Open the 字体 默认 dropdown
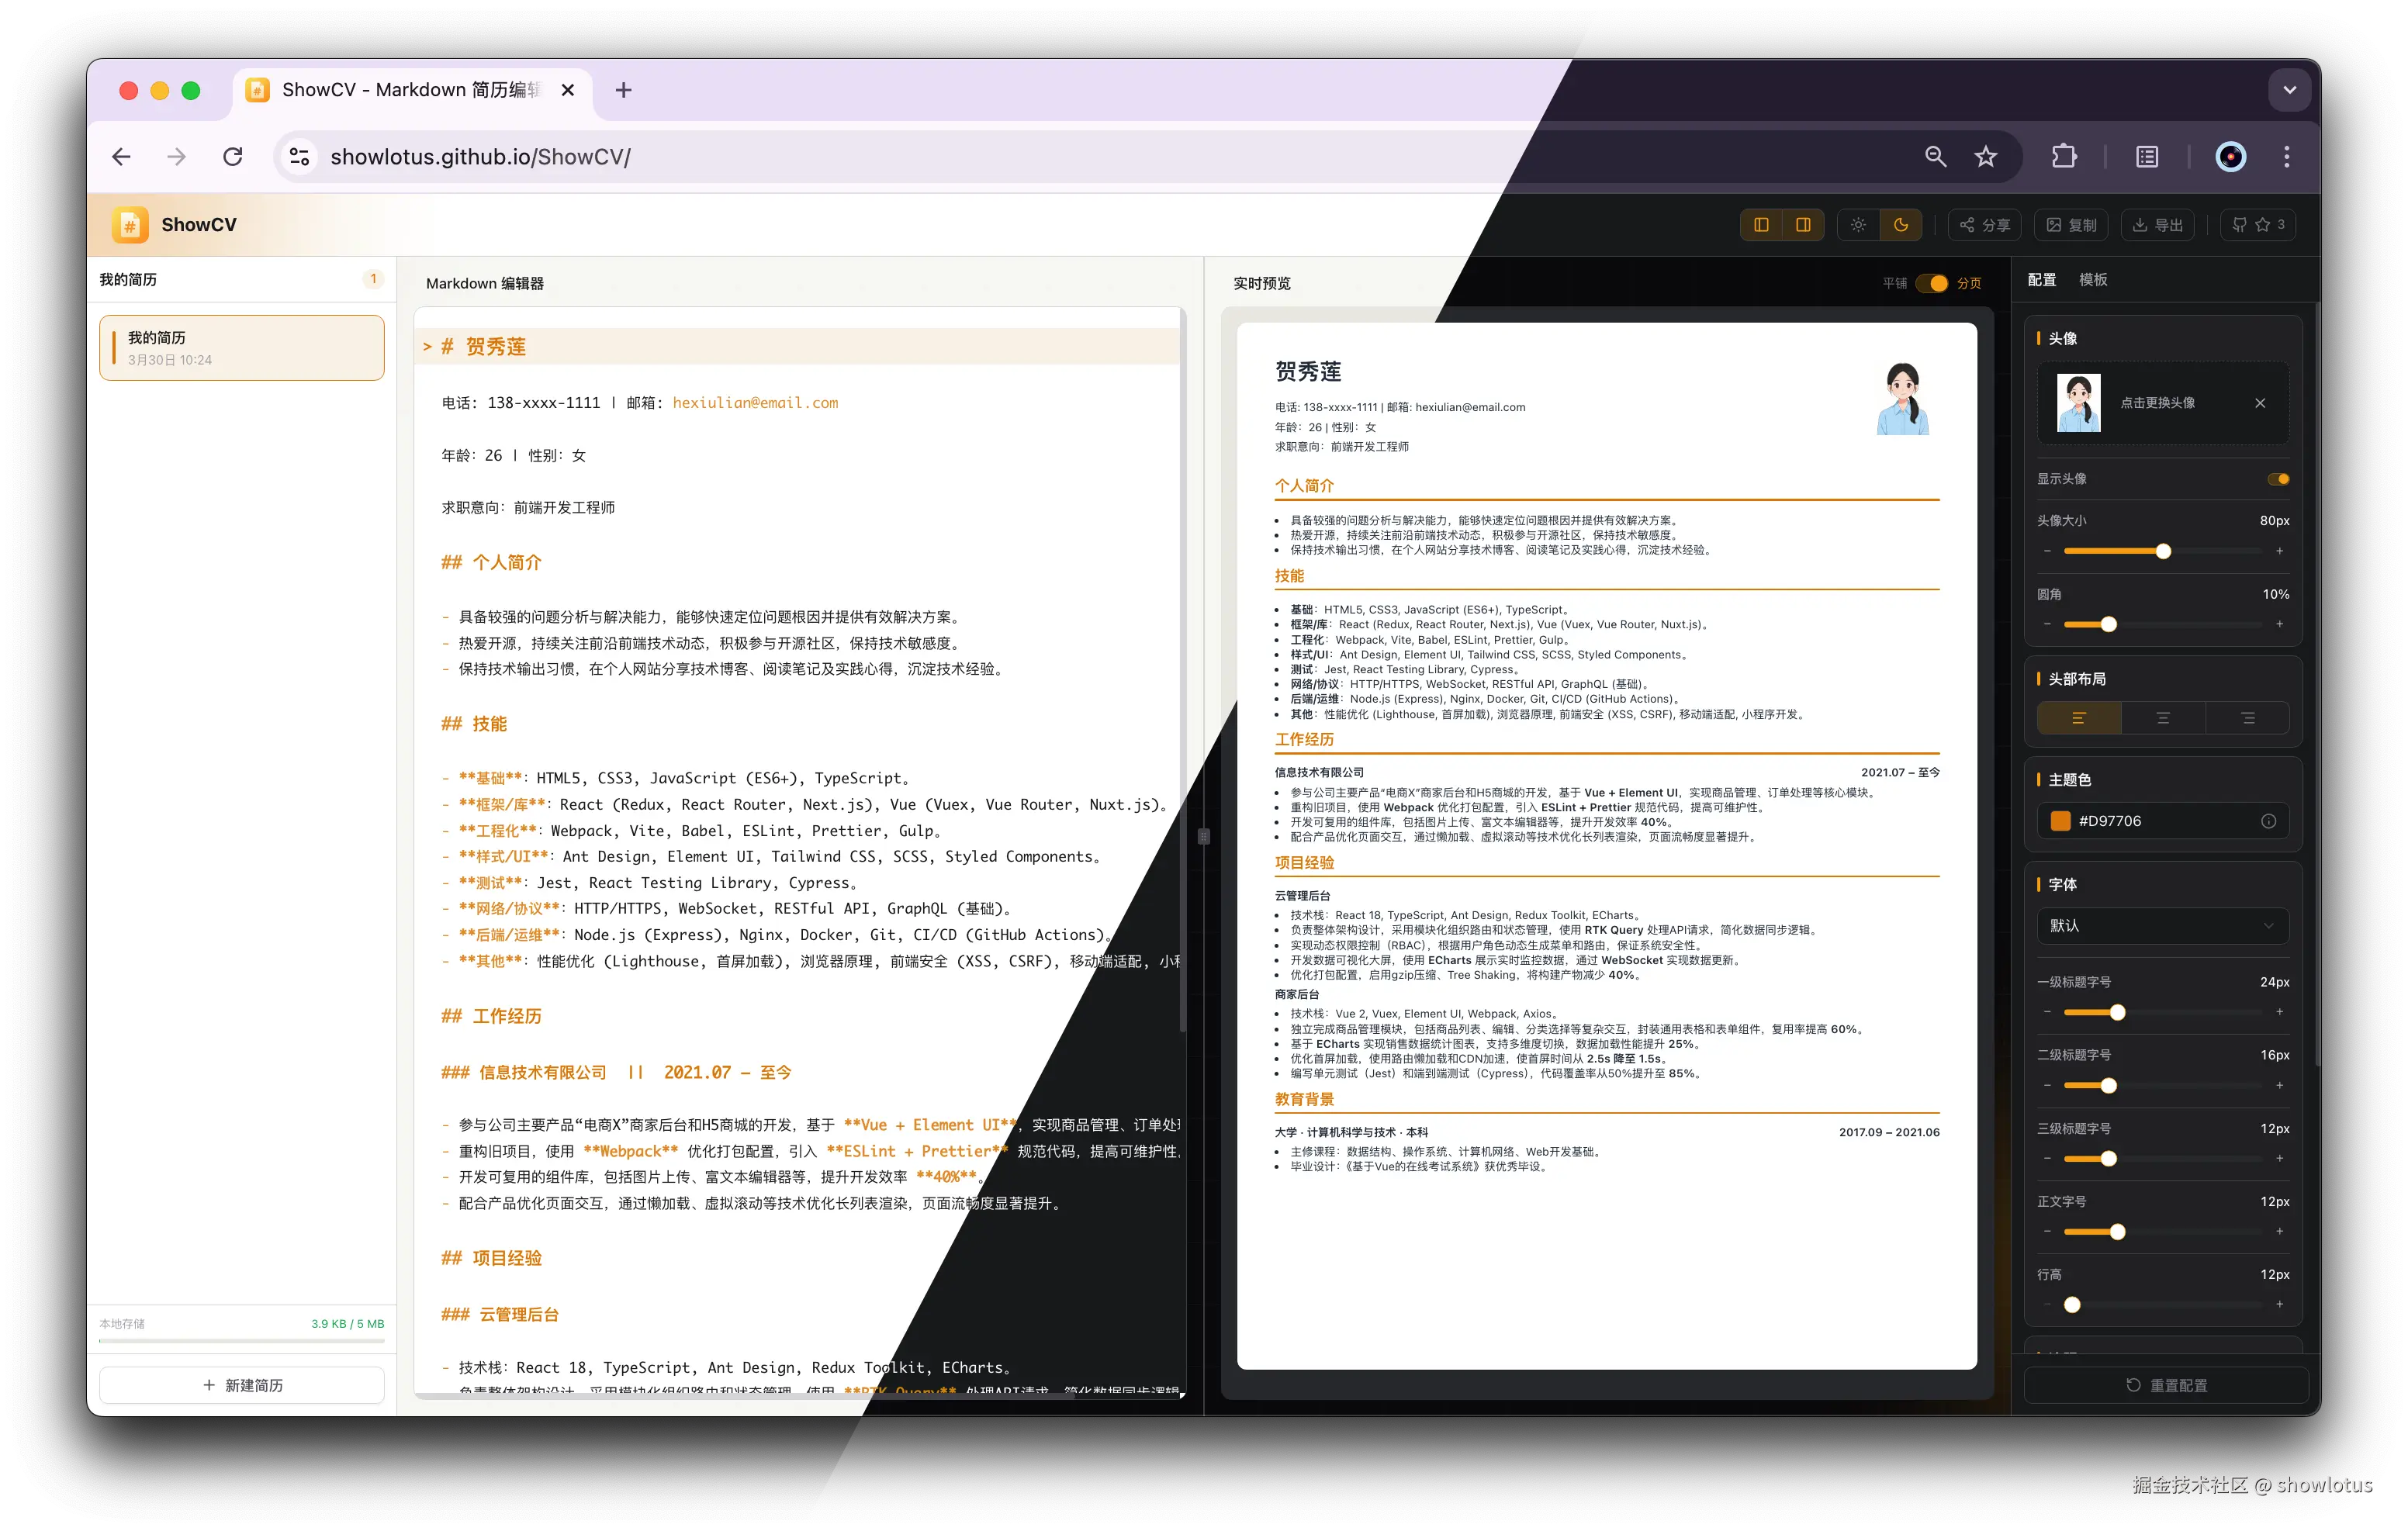This screenshot has height=1531, width=2408. [2162, 926]
